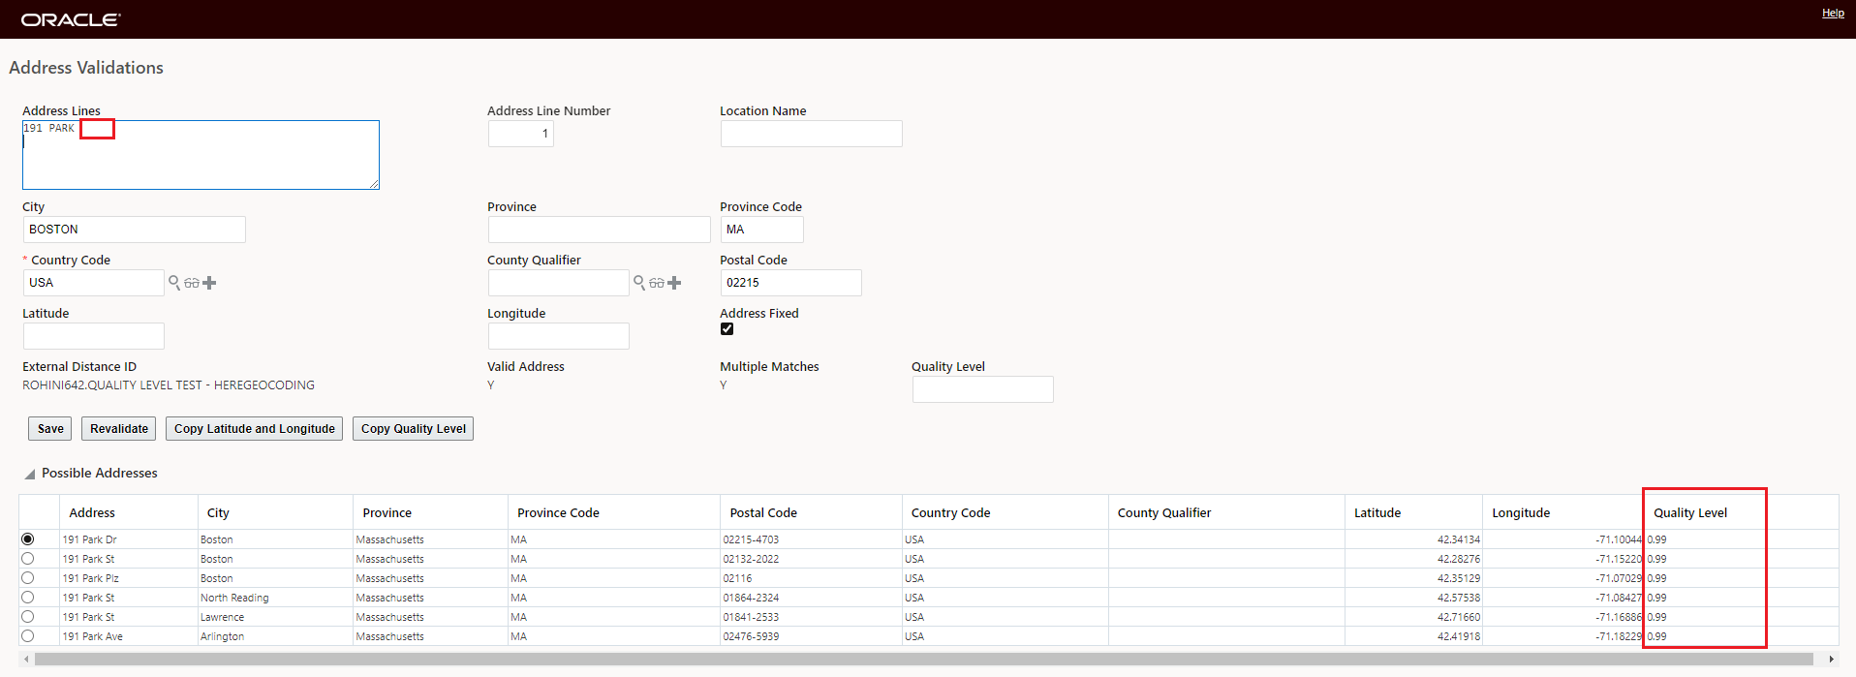Click the Country Code plus add icon
The width and height of the screenshot is (1856, 677).
point(209,283)
